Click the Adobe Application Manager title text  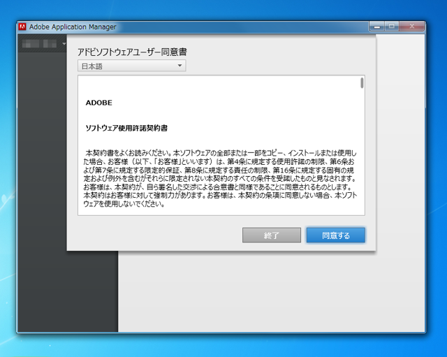tap(73, 27)
